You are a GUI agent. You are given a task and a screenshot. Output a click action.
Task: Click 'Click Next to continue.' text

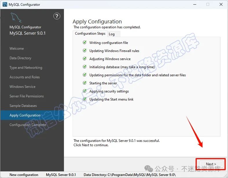click(x=91, y=145)
